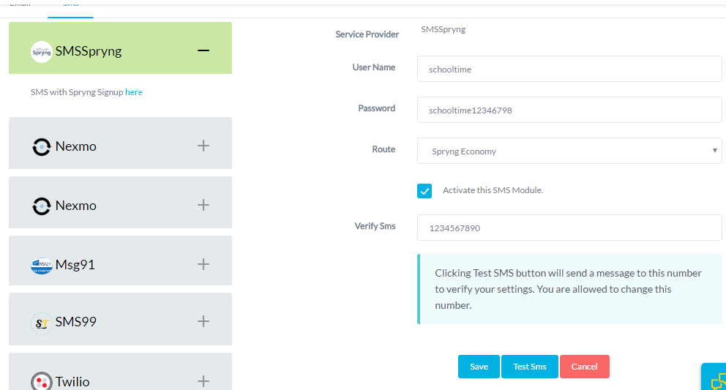This screenshot has width=726, height=390.
Task: Open the chat widget icon
Action: tap(717, 380)
